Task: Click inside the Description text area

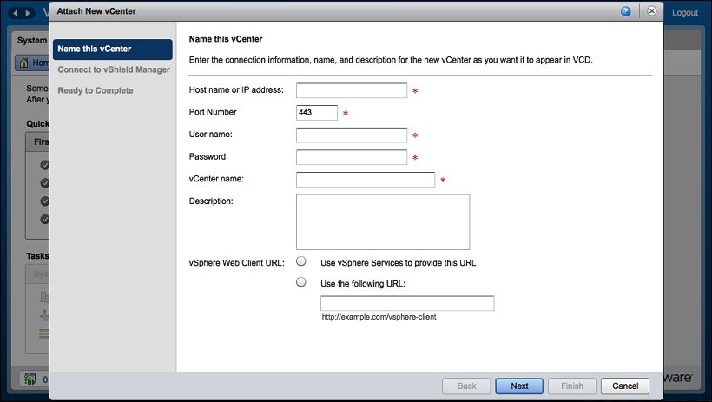Action: (x=383, y=221)
